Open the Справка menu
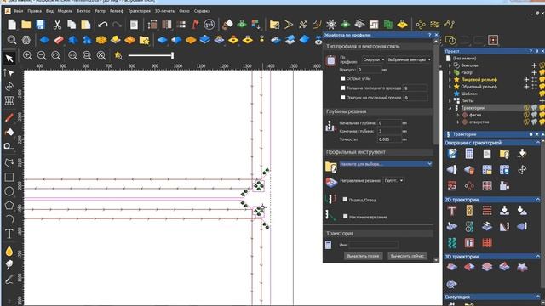 (x=202, y=11)
